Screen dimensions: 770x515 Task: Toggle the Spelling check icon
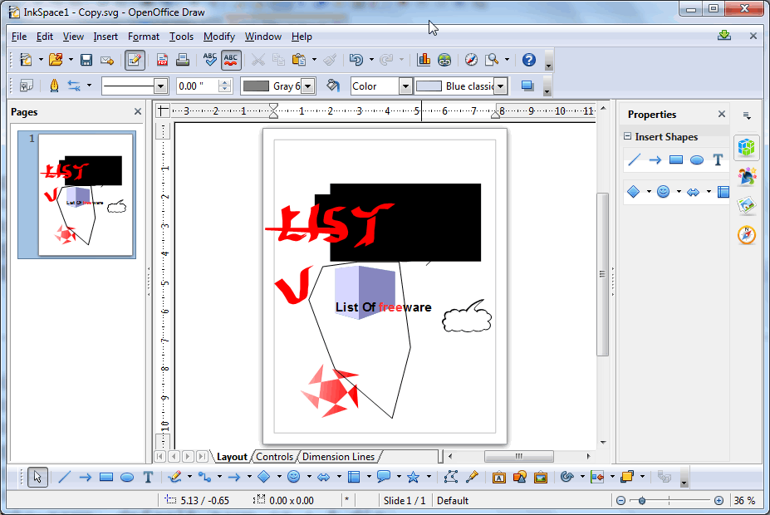click(210, 59)
